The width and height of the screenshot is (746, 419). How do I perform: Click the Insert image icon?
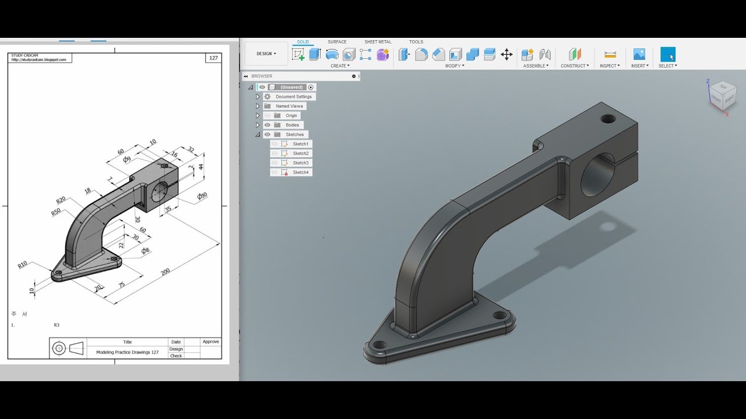(639, 55)
